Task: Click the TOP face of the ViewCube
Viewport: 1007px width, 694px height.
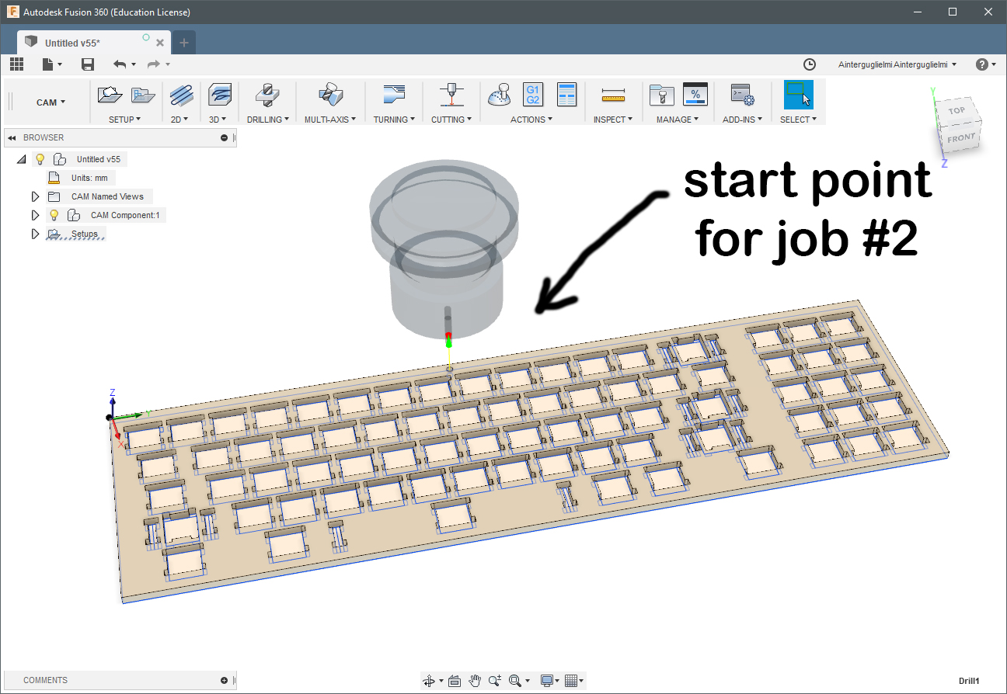Action: point(956,110)
